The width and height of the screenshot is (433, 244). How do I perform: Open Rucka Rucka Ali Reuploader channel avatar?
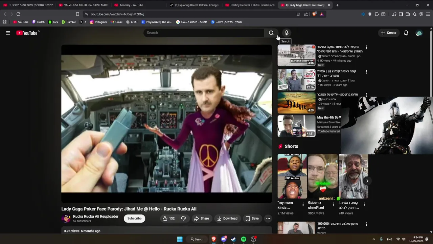[x=66, y=219]
